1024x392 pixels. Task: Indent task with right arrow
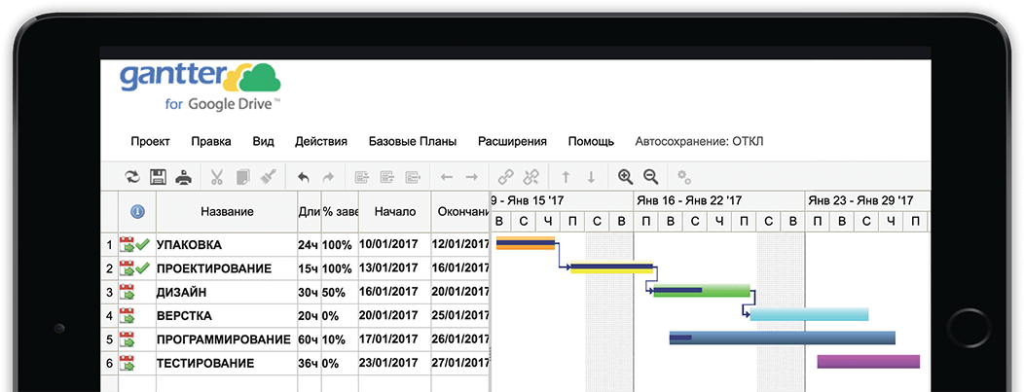(471, 177)
